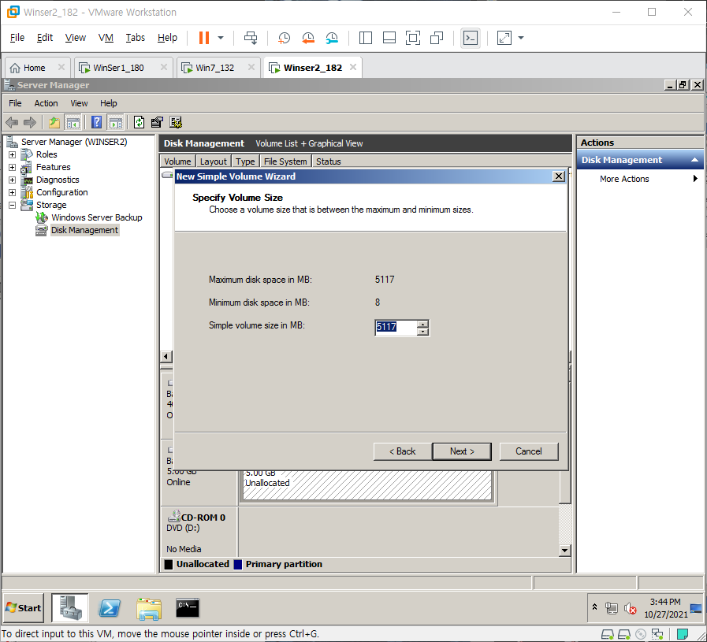The height and width of the screenshot is (642, 707).
Task: Open the console view icon
Action: (x=471, y=38)
